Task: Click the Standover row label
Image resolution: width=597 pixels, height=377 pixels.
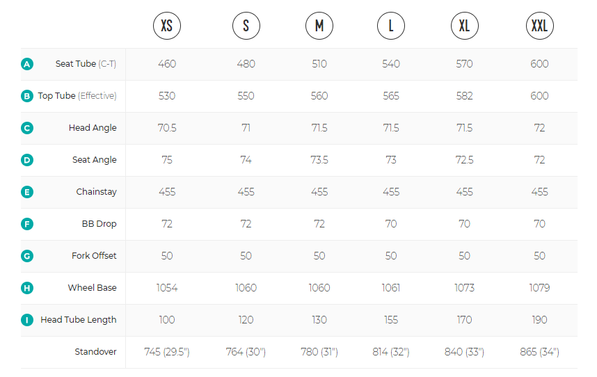Action: [95, 352]
